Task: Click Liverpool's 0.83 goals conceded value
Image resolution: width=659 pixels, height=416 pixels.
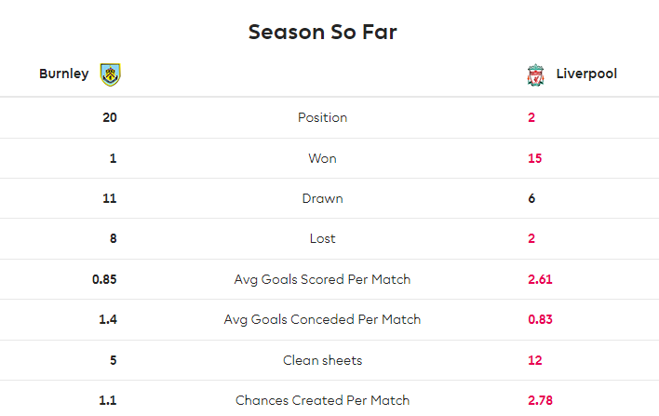Action: pos(540,319)
